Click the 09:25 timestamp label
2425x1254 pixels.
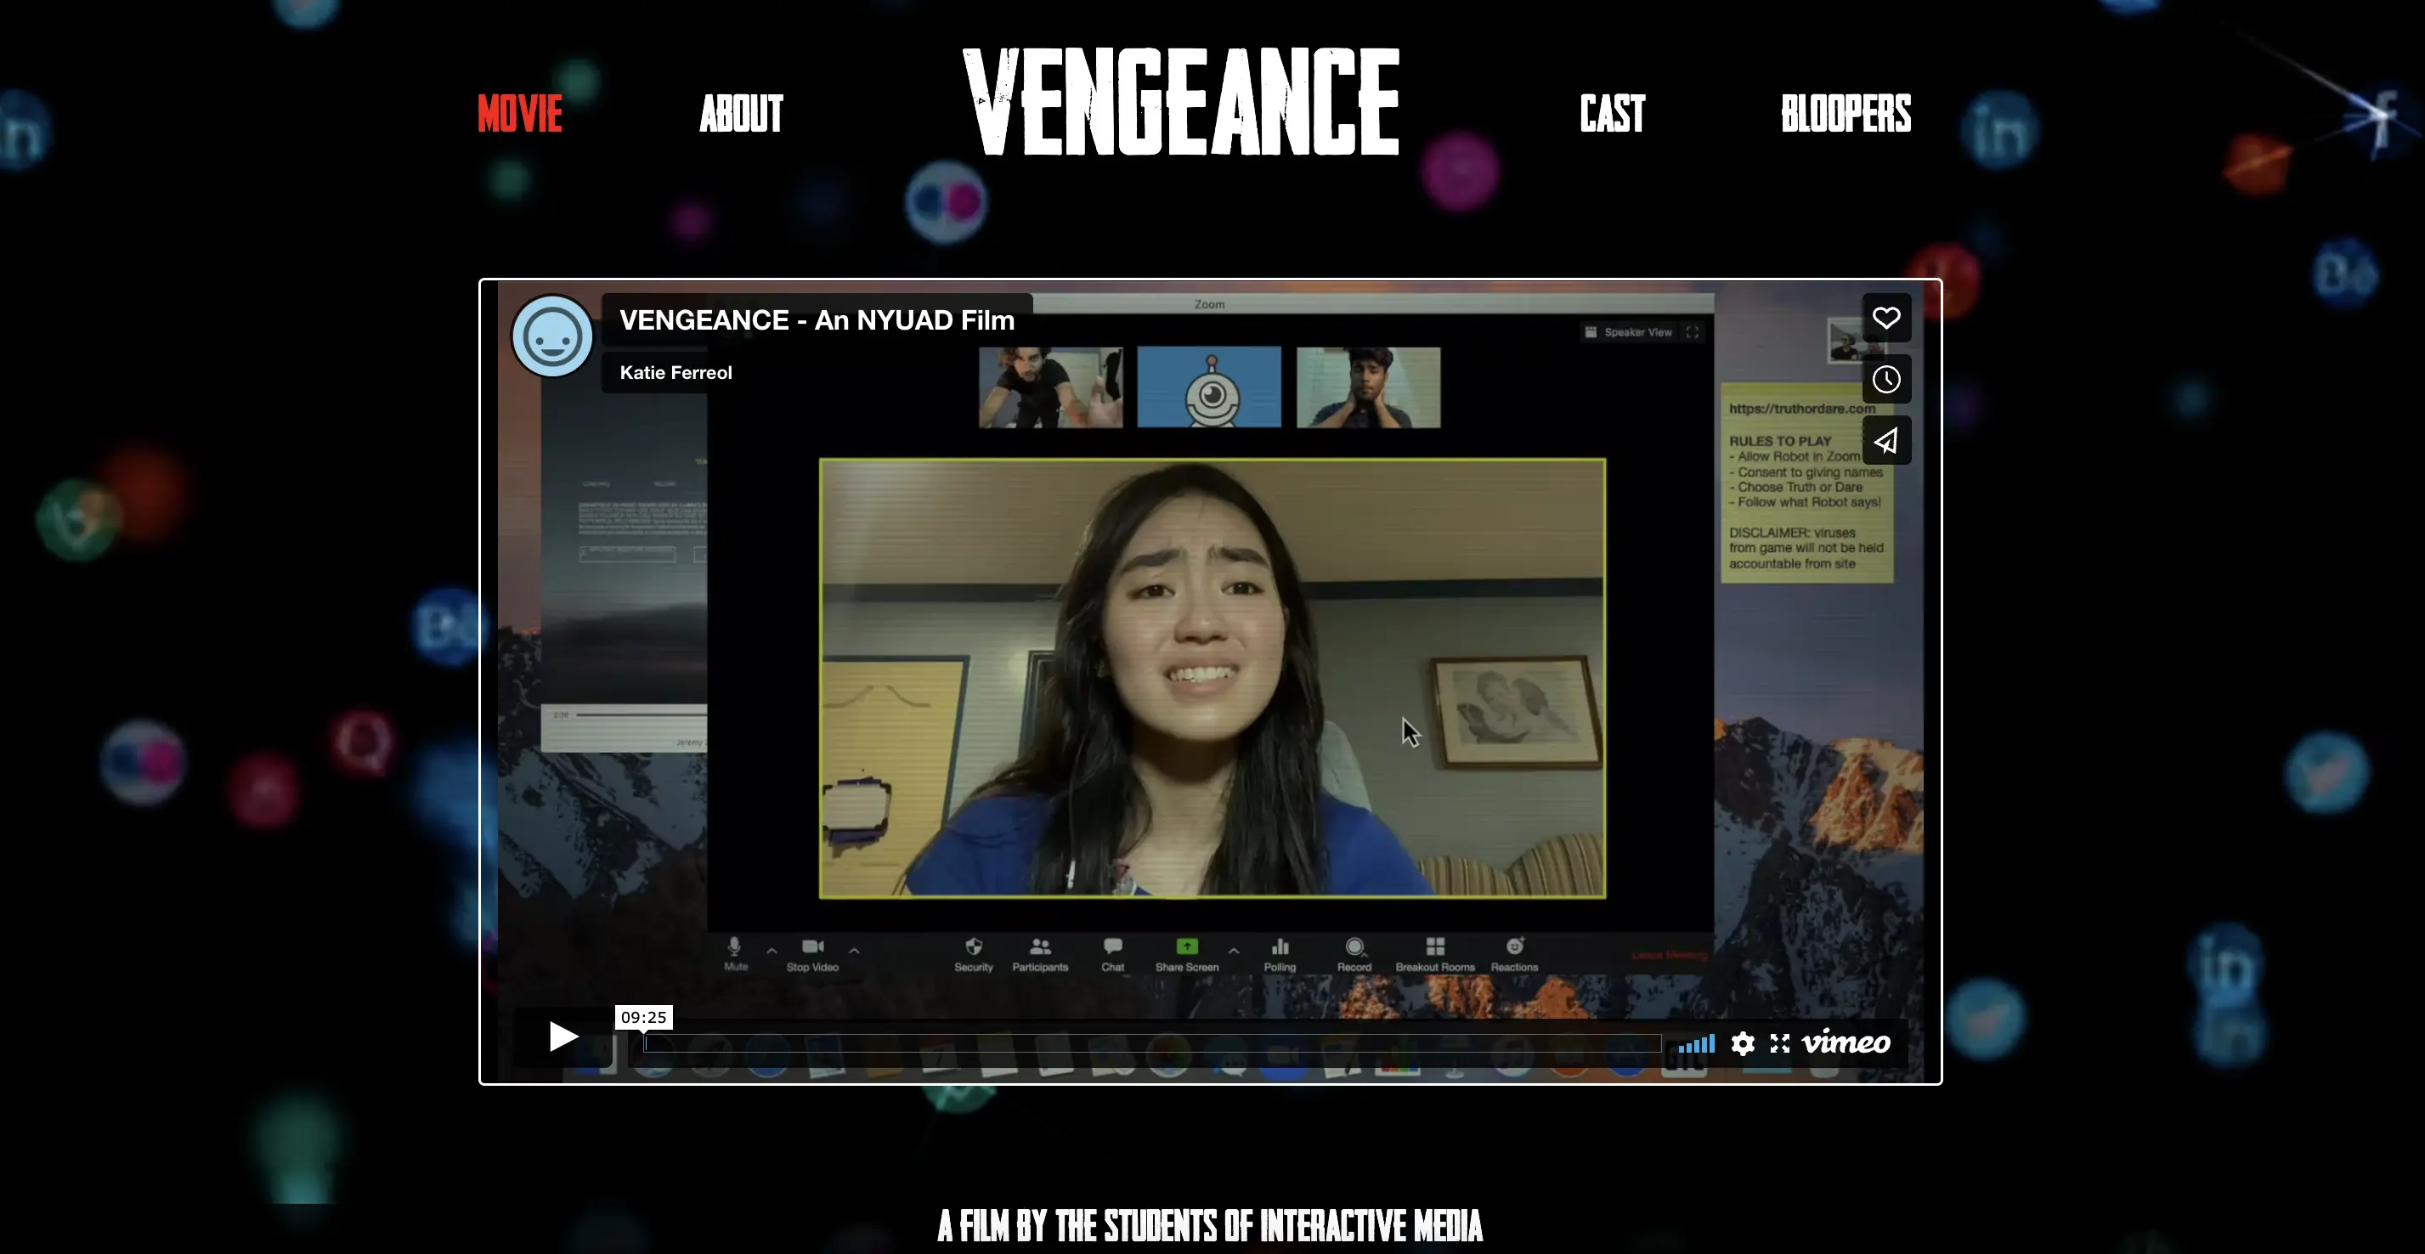click(x=644, y=1017)
